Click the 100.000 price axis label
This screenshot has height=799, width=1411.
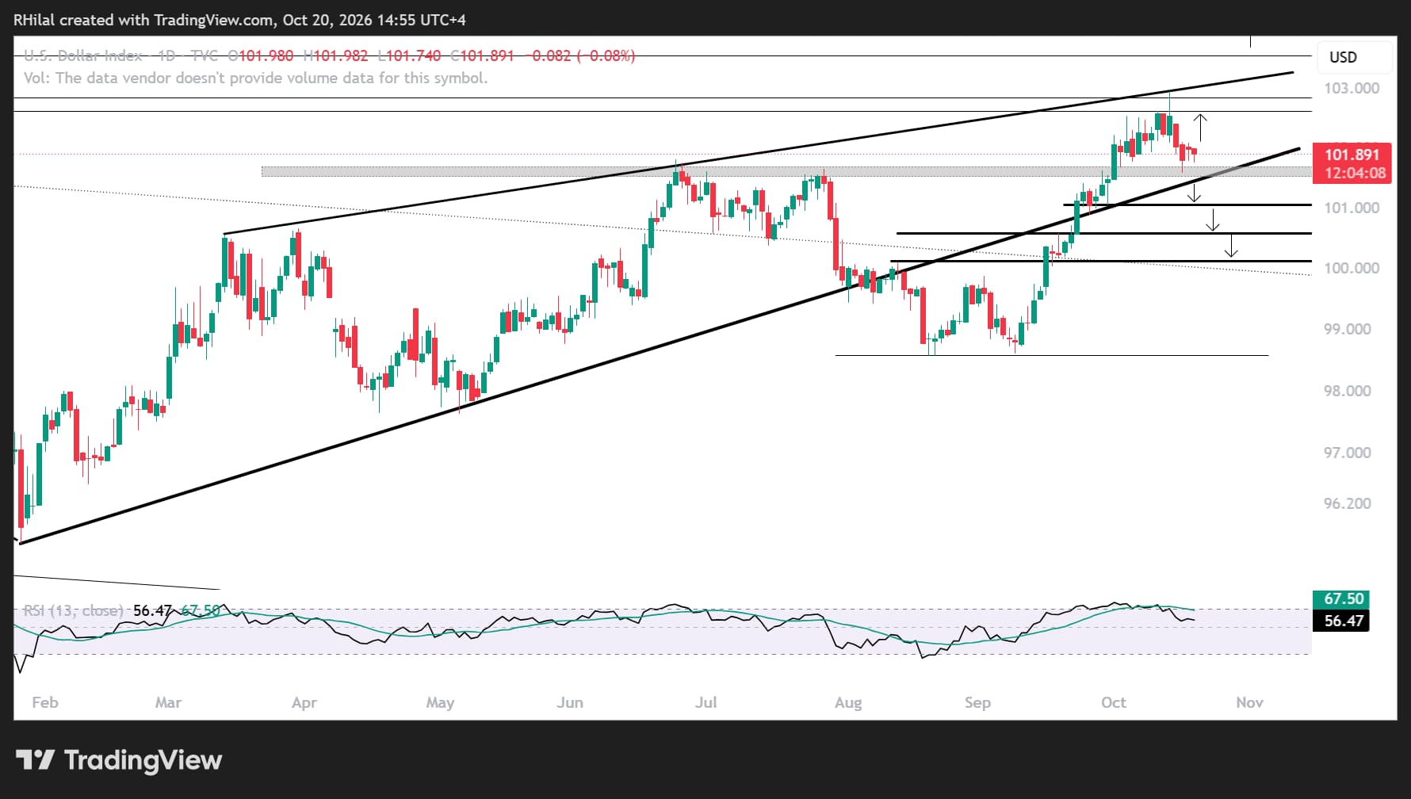pyautogui.click(x=1352, y=268)
